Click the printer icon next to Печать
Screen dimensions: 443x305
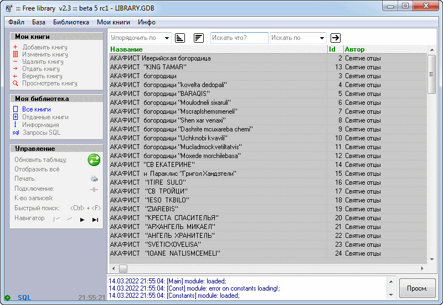click(x=94, y=179)
